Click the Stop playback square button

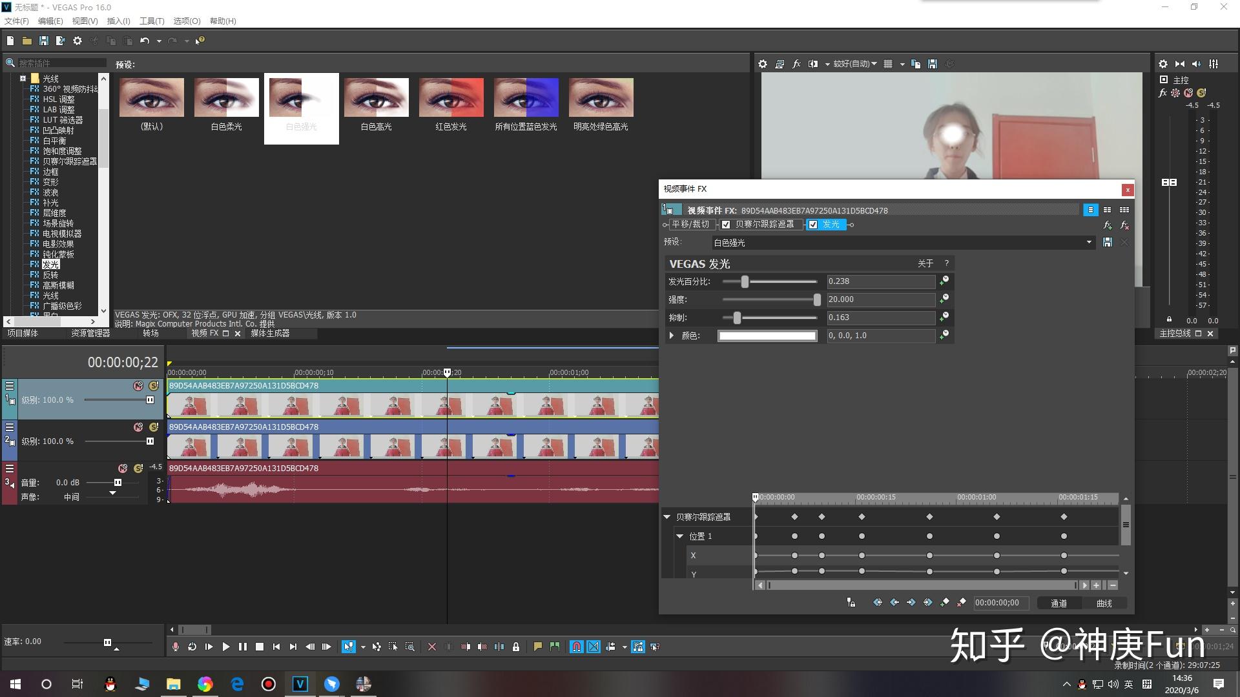[260, 647]
